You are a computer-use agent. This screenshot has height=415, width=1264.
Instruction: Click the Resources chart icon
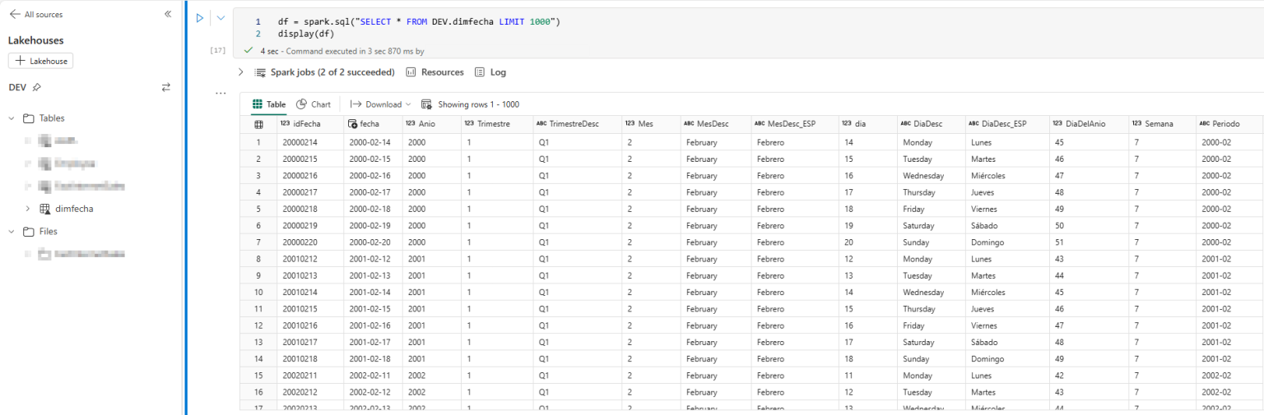pyautogui.click(x=411, y=72)
